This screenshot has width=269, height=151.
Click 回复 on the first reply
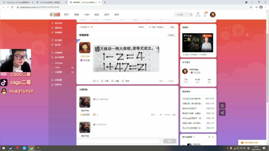174,115
